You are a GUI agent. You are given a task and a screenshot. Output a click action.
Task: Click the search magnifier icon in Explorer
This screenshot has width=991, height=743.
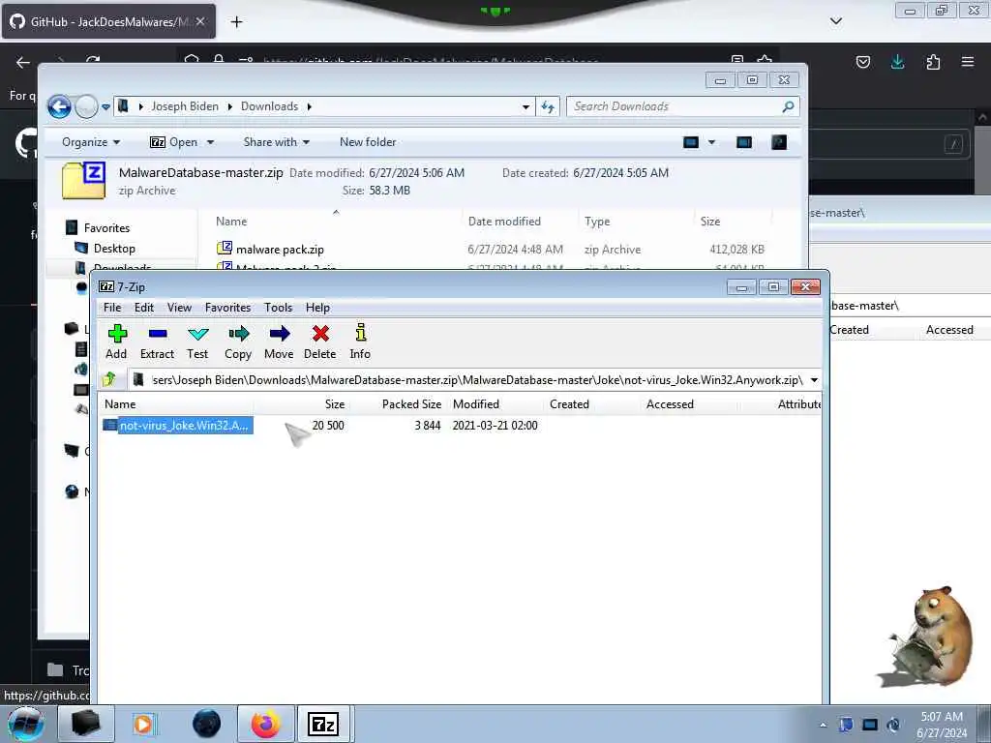click(x=788, y=106)
